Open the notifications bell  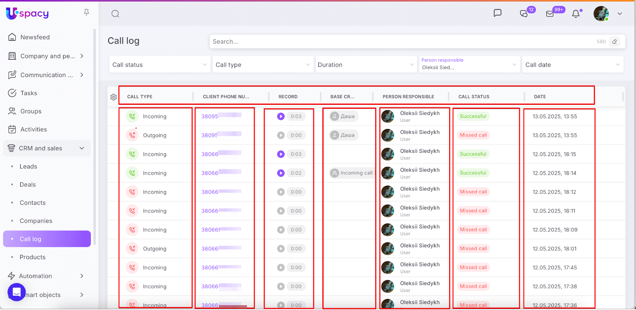[576, 14]
